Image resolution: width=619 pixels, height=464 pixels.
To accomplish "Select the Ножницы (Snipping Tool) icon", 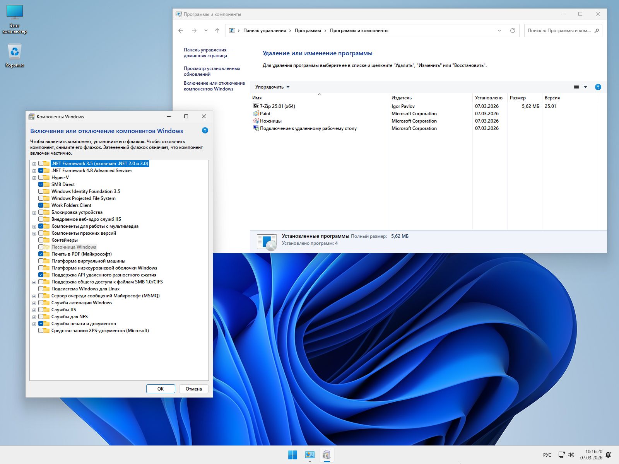I will (256, 121).
